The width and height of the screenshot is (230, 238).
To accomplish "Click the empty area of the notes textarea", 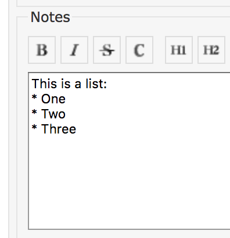I will click(130, 182).
